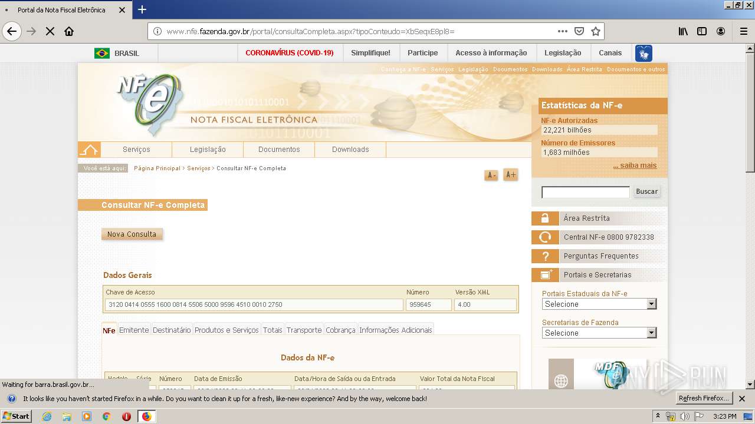Show site information icon in address bar

(x=157, y=31)
